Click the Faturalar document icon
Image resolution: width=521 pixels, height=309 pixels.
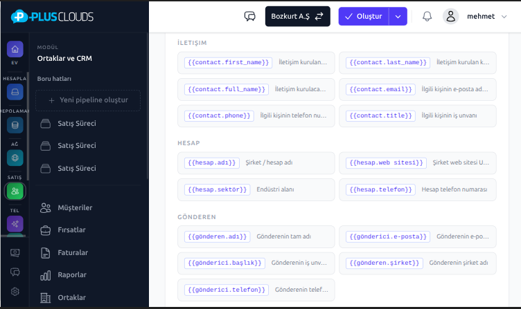pos(46,252)
